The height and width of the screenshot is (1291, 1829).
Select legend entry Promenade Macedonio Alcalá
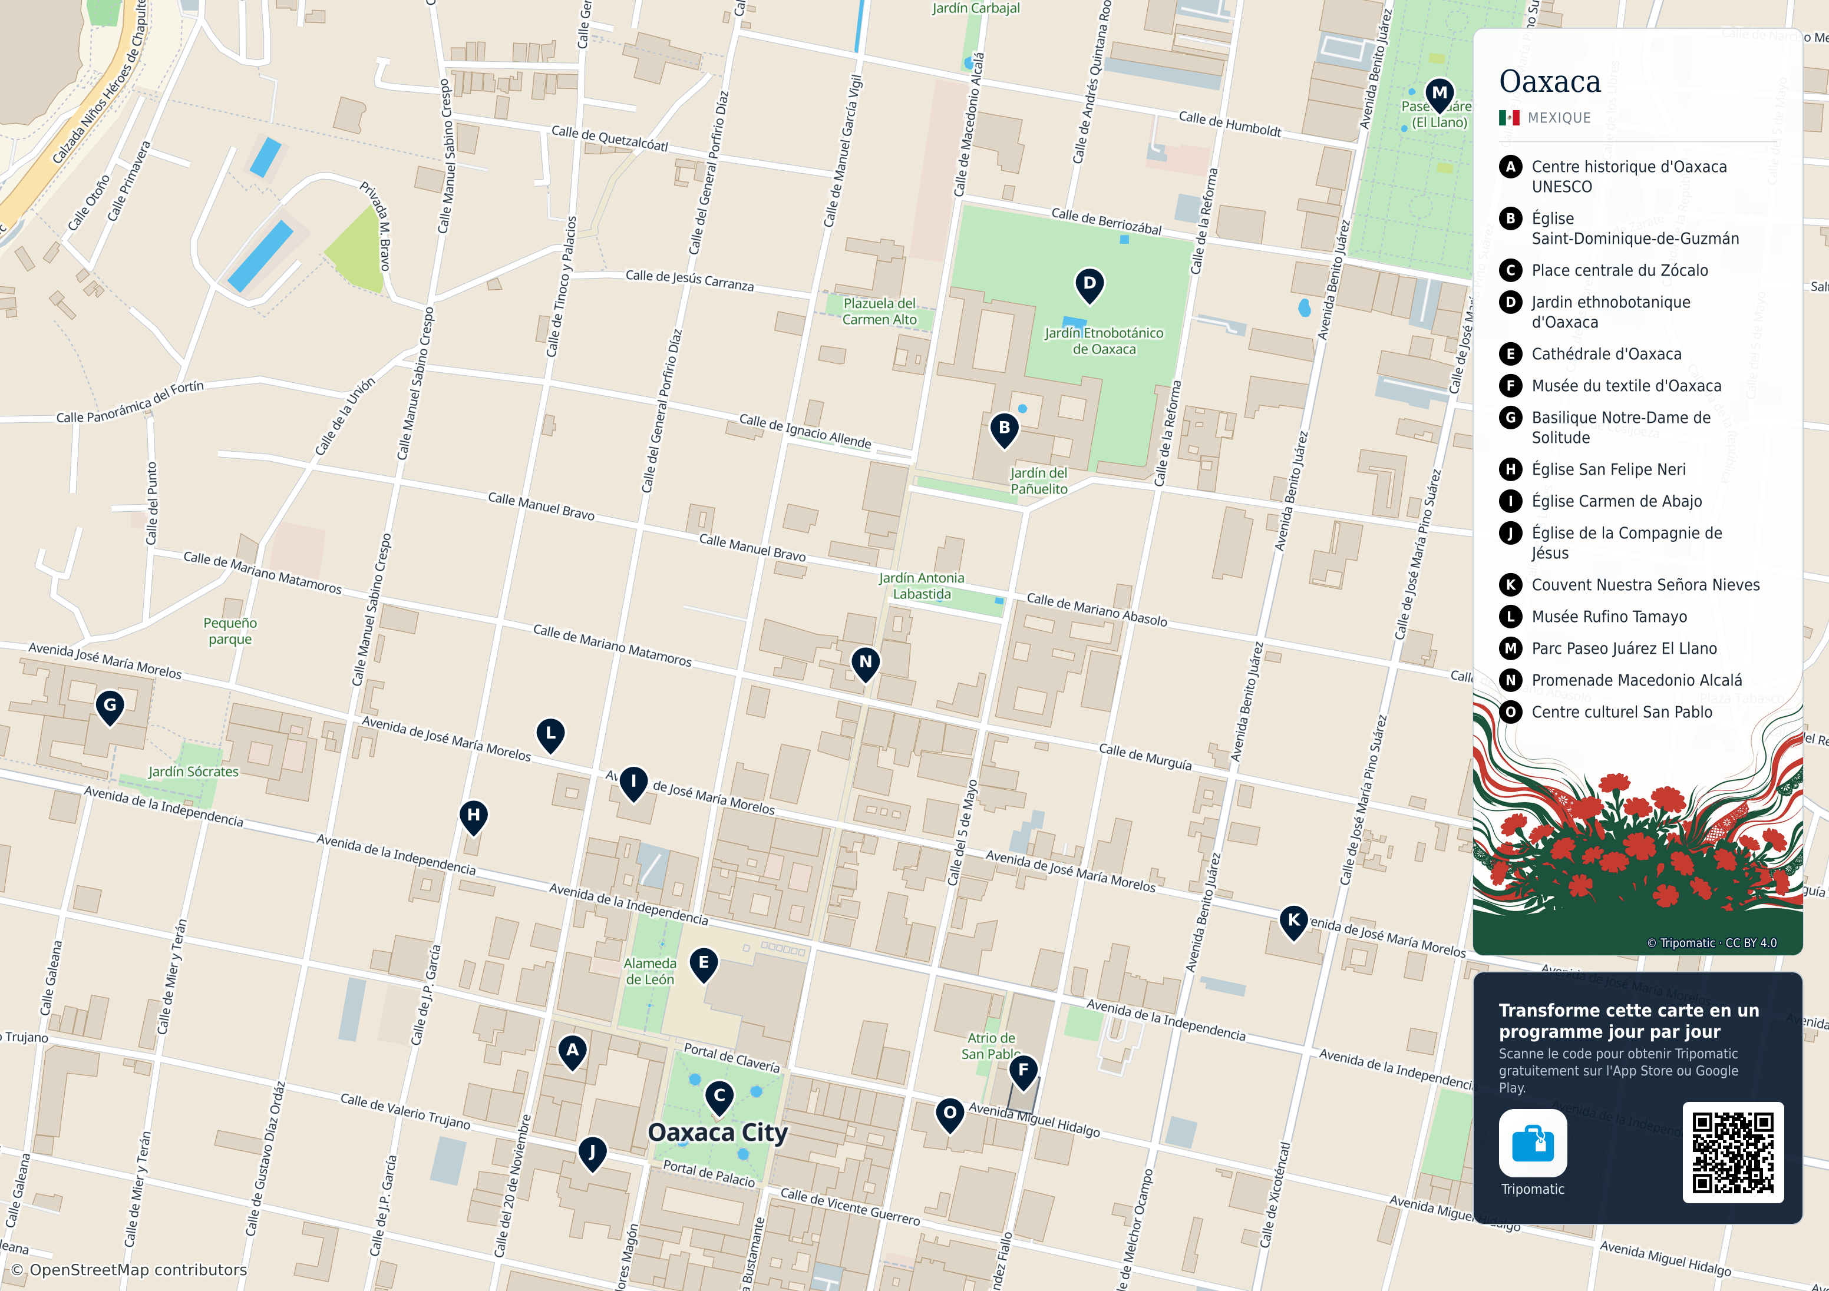[x=1621, y=681]
